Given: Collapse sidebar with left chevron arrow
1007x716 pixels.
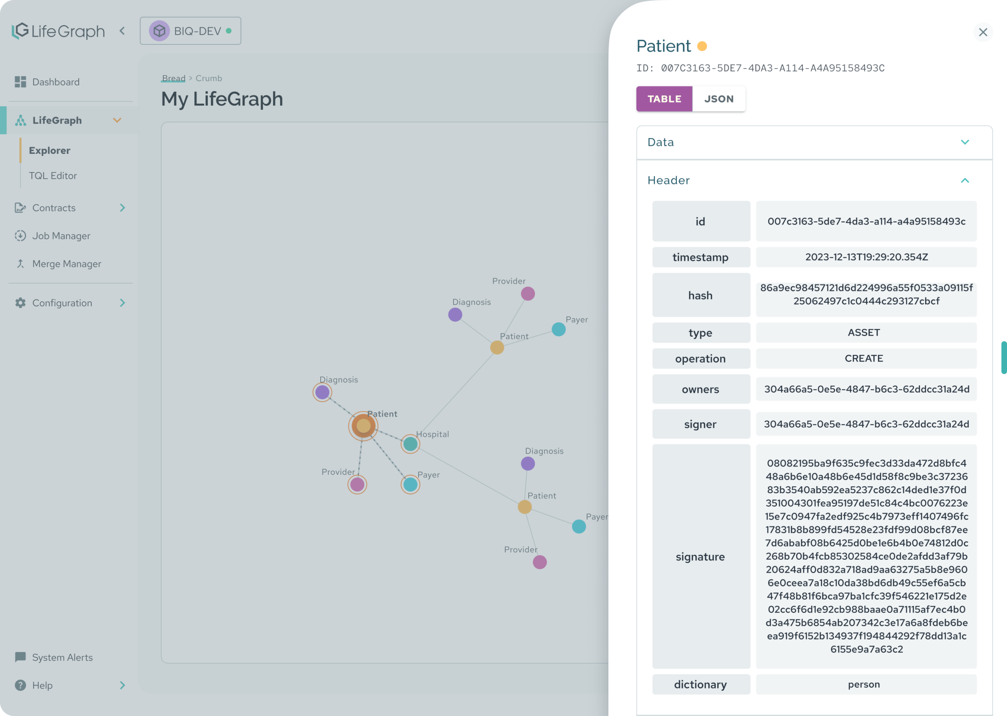Looking at the screenshot, I should tap(122, 31).
